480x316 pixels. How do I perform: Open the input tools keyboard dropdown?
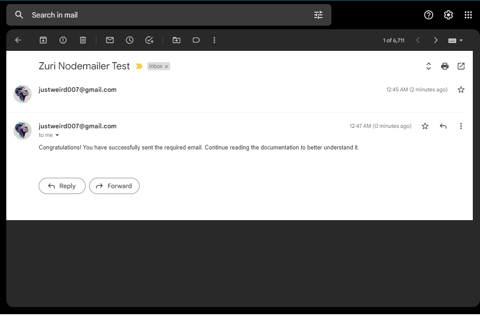click(x=456, y=41)
